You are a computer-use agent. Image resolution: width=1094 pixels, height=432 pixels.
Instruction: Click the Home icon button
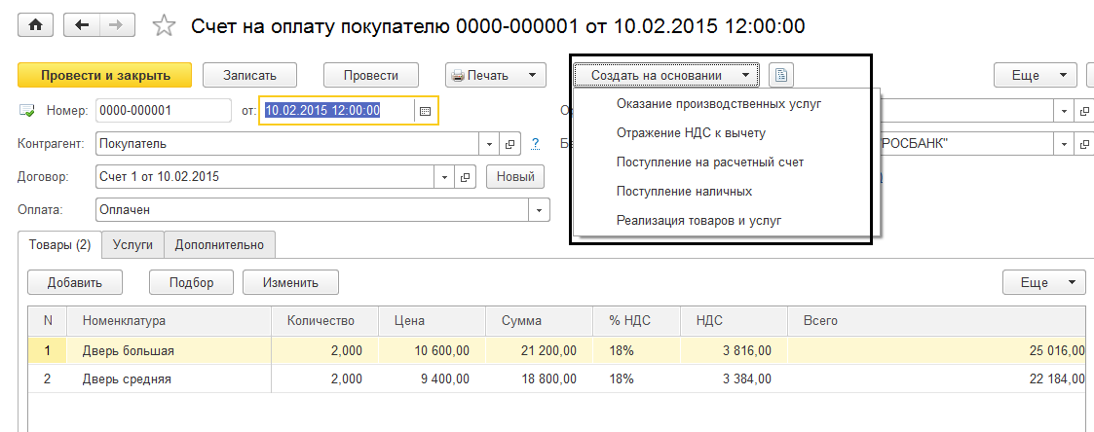pyautogui.click(x=35, y=26)
